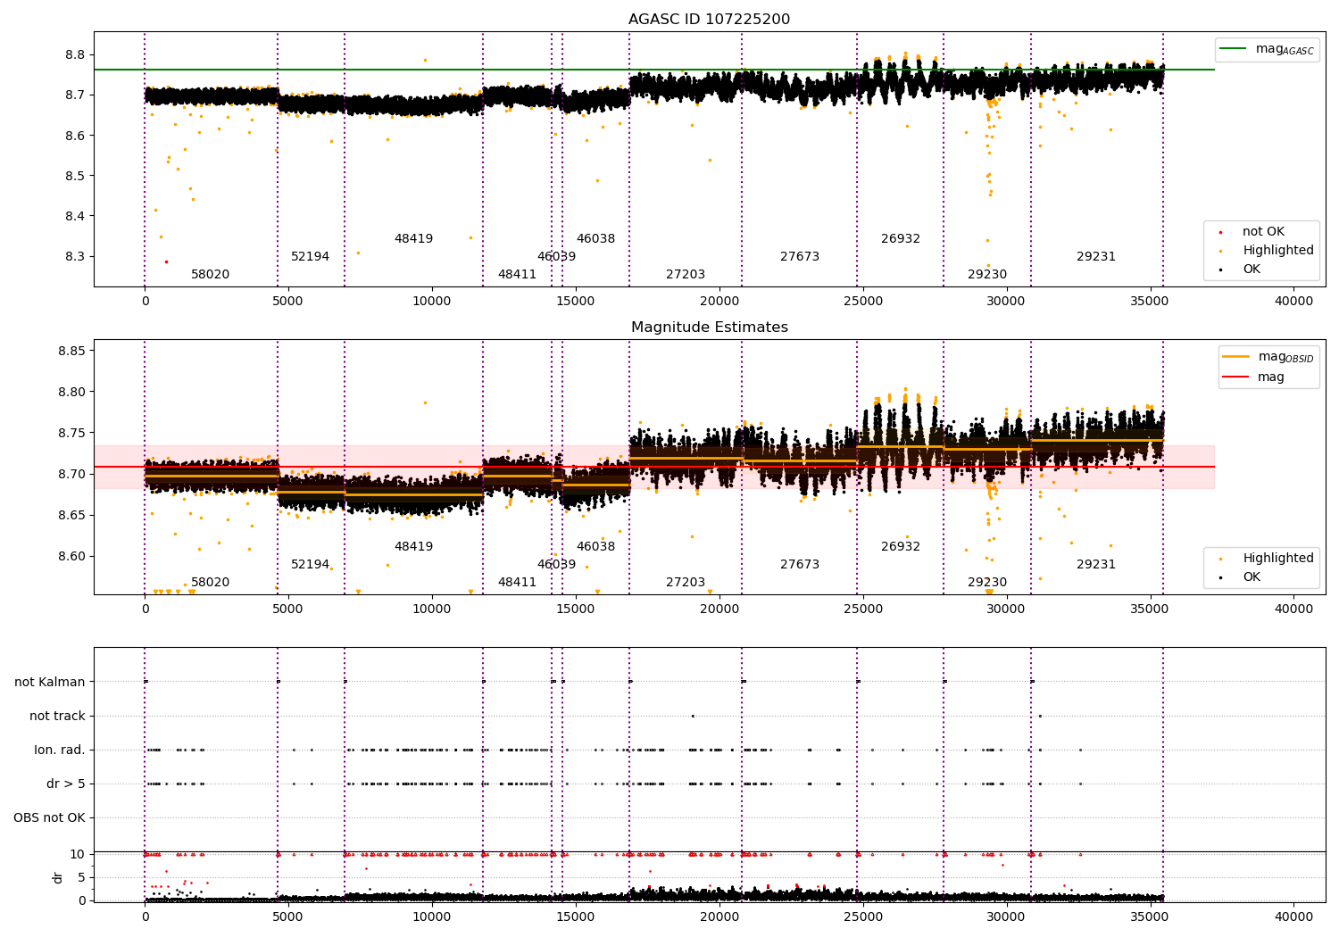This screenshot has width=1339, height=937.
Task: Click the 8.65 y-axis tick label
Action: point(71,515)
